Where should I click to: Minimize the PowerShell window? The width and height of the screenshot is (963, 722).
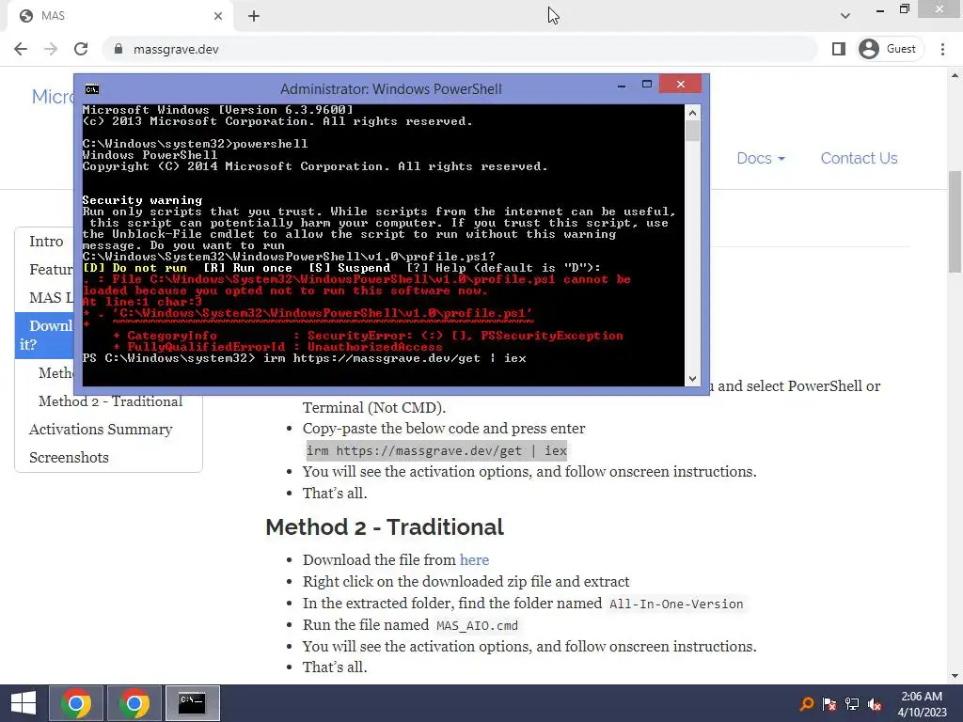point(622,85)
